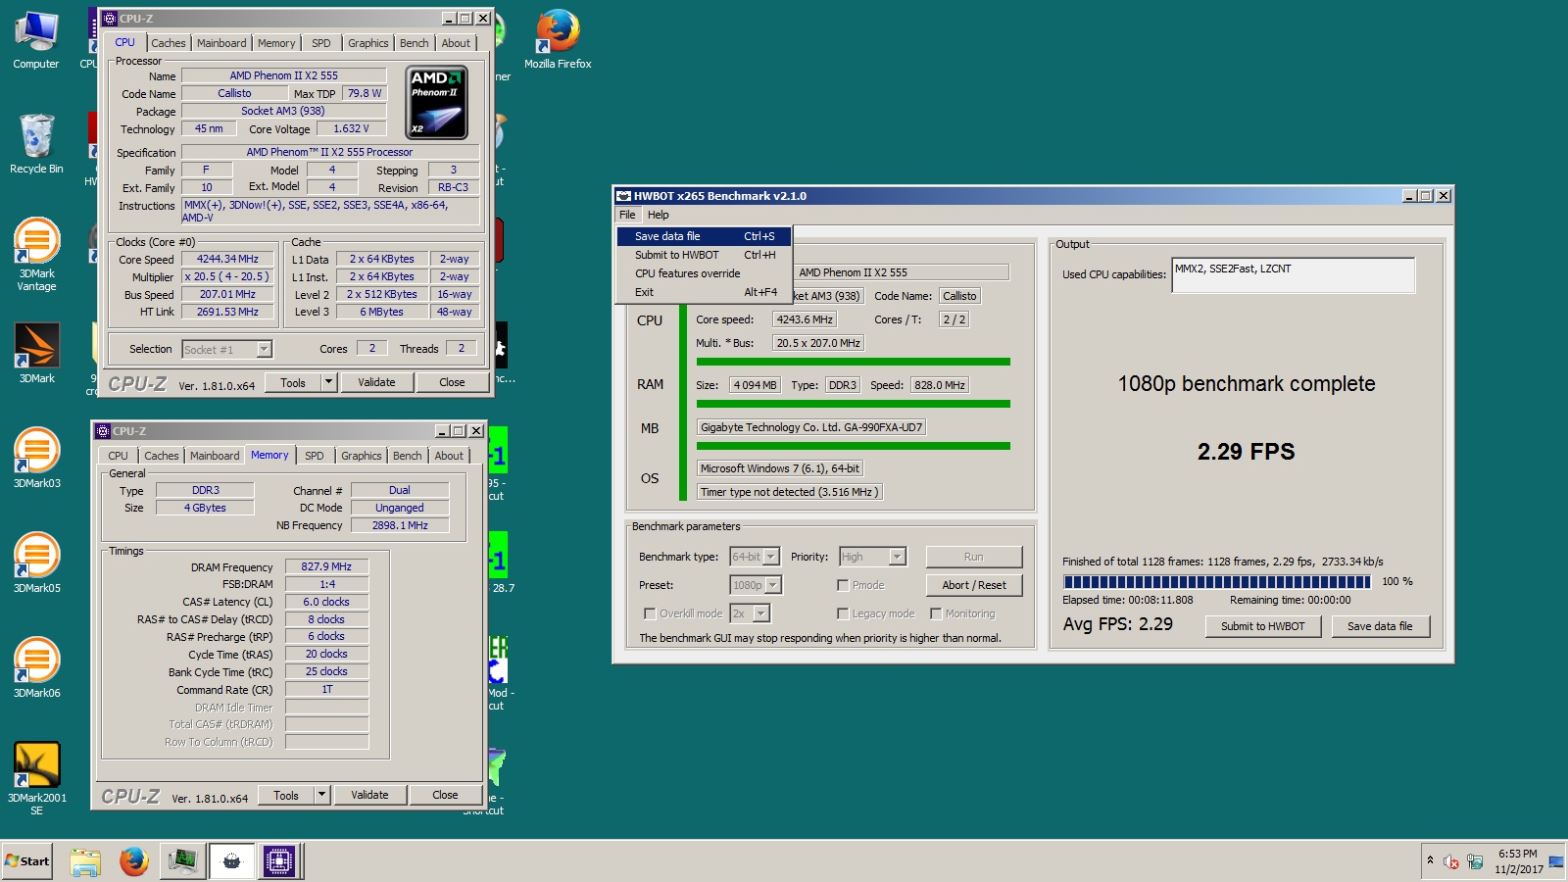Open the third taskbar application icon

[183, 861]
